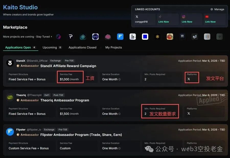Click Link Now under the YouTube icon
Screen dimensions: 230x158
210,22
